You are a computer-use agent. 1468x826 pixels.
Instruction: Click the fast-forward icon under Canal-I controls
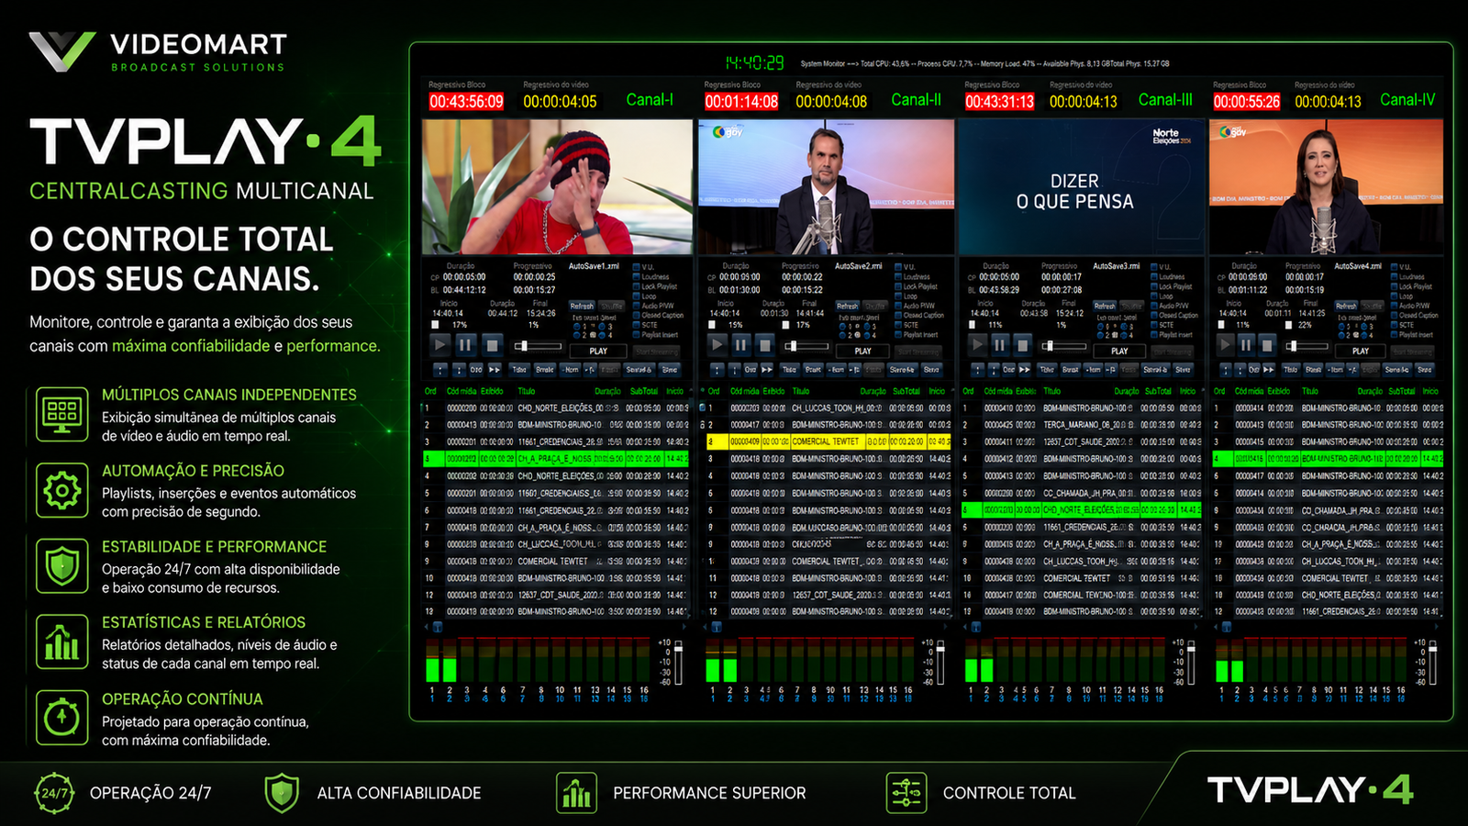pos(495,370)
